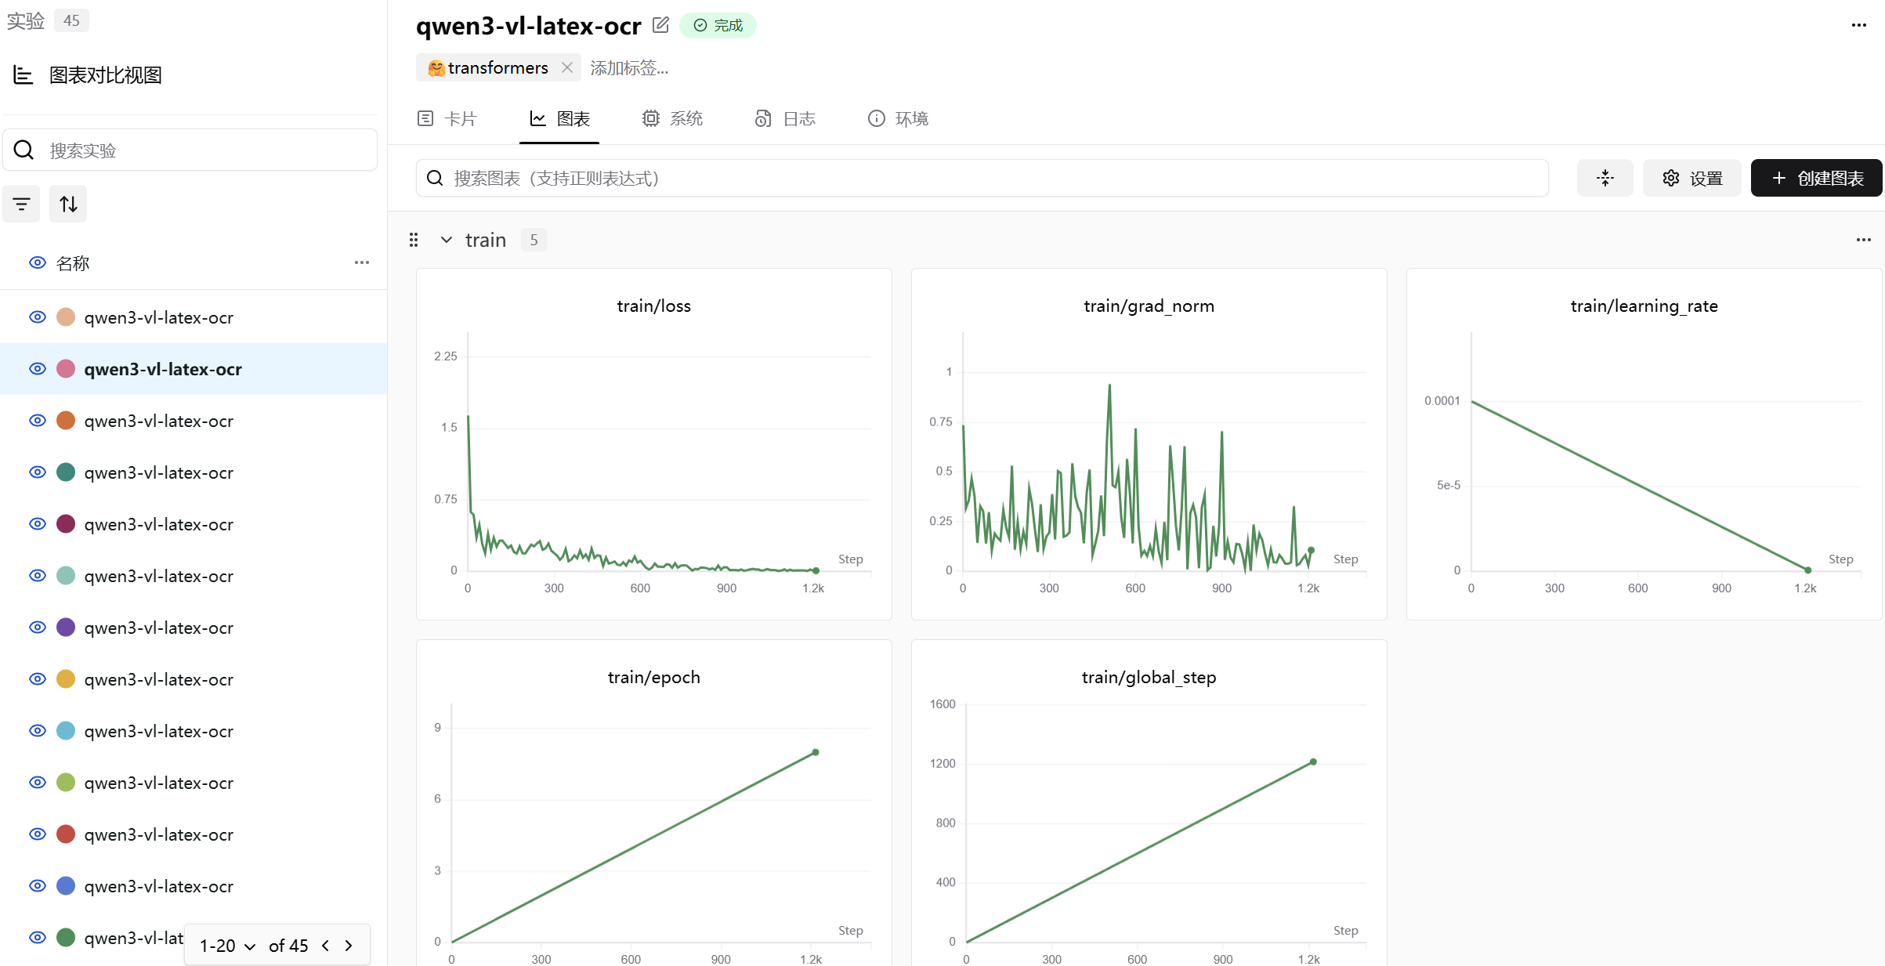This screenshot has width=1885, height=966.
Task: Click the edit experiment name pencil icon
Action: (x=660, y=25)
